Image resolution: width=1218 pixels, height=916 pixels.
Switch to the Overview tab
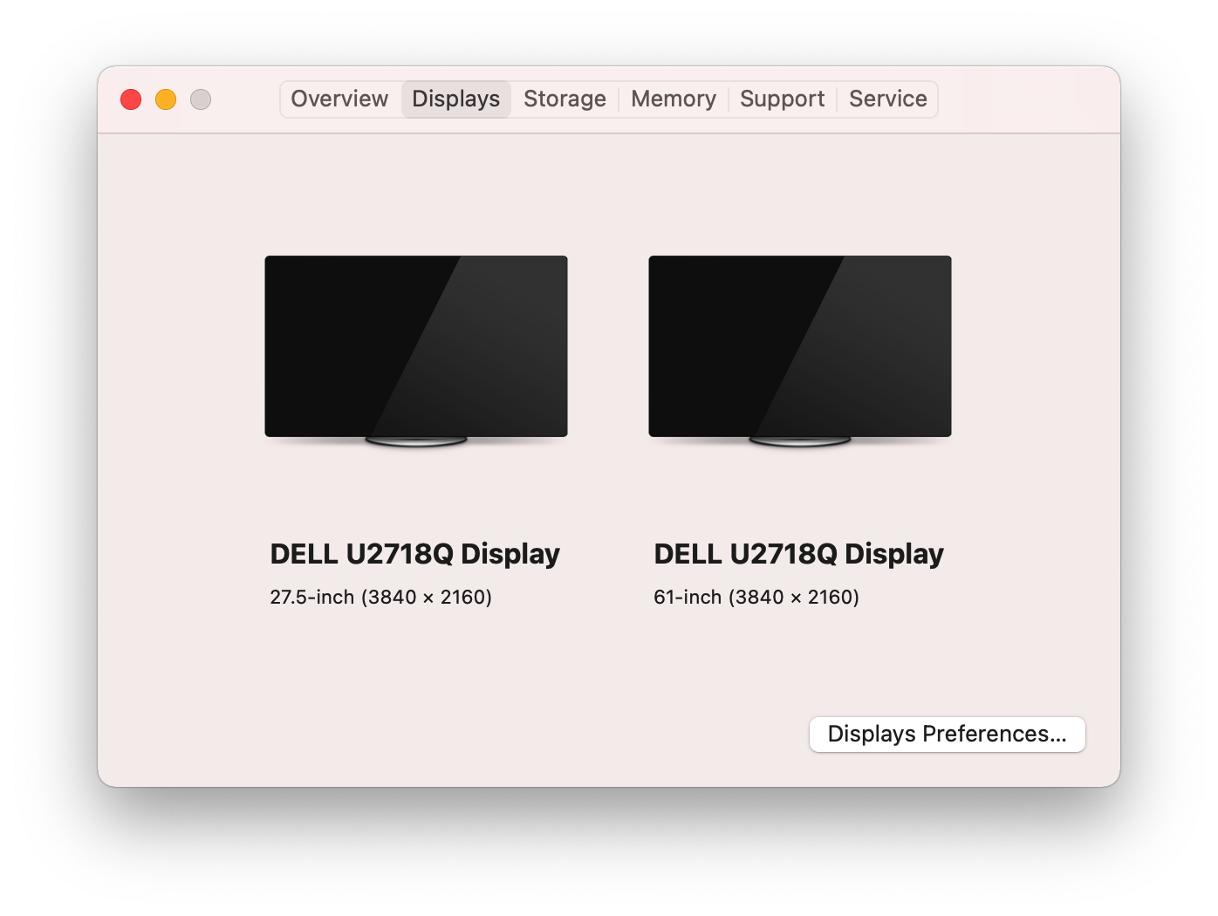click(x=339, y=99)
